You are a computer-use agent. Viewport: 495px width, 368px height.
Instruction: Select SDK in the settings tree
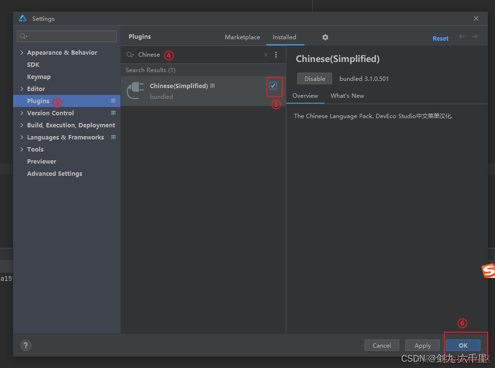(x=33, y=64)
